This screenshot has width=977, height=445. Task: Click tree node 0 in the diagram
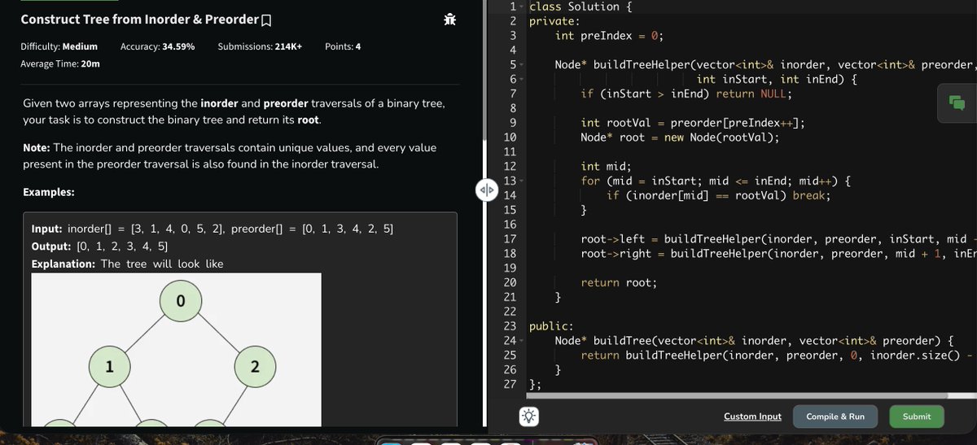pyautogui.click(x=181, y=302)
